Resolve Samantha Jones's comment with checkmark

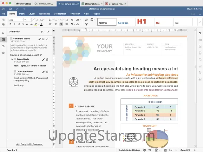(47, 39)
